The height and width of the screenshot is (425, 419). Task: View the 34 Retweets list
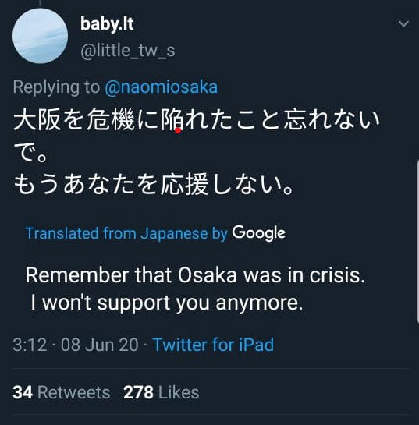[x=62, y=392]
